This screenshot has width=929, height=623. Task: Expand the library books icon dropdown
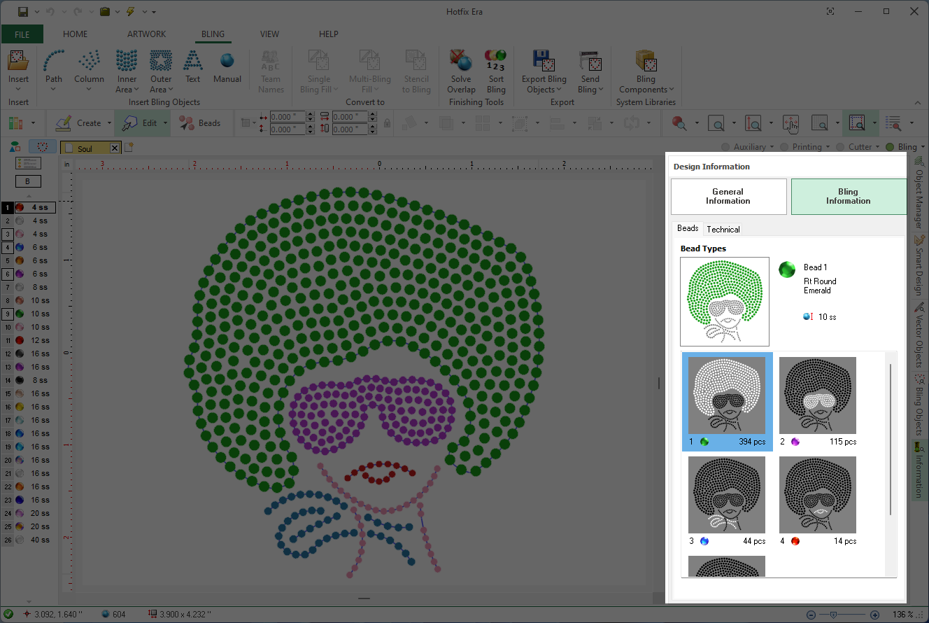coord(33,123)
